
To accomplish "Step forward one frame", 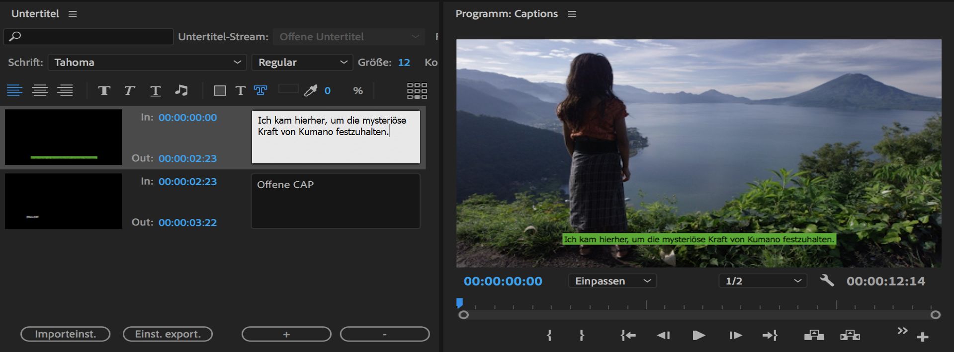I will (x=735, y=336).
